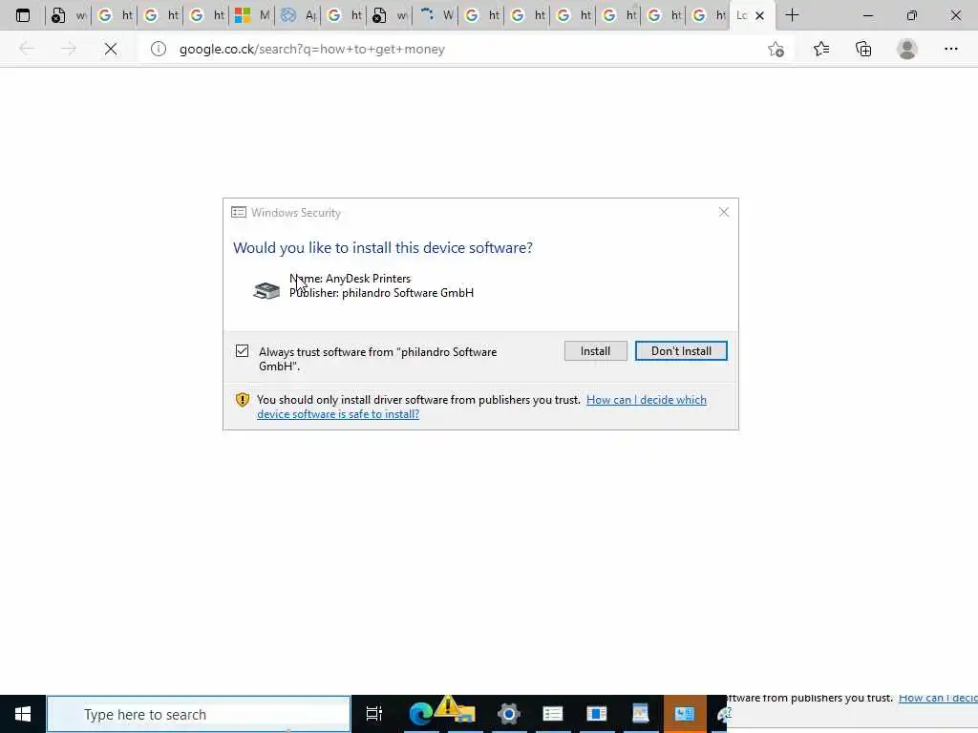The width and height of the screenshot is (978, 733).
Task: Go back to the previous page
Action: point(26,49)
